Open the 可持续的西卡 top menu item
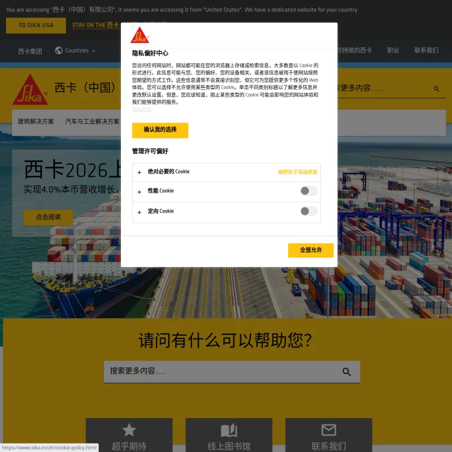The height and width of the screenshot is (452, 452). [x=355, y=50]
